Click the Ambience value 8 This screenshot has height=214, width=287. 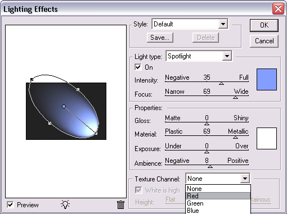pyautogui.click(x=207, y=161)
